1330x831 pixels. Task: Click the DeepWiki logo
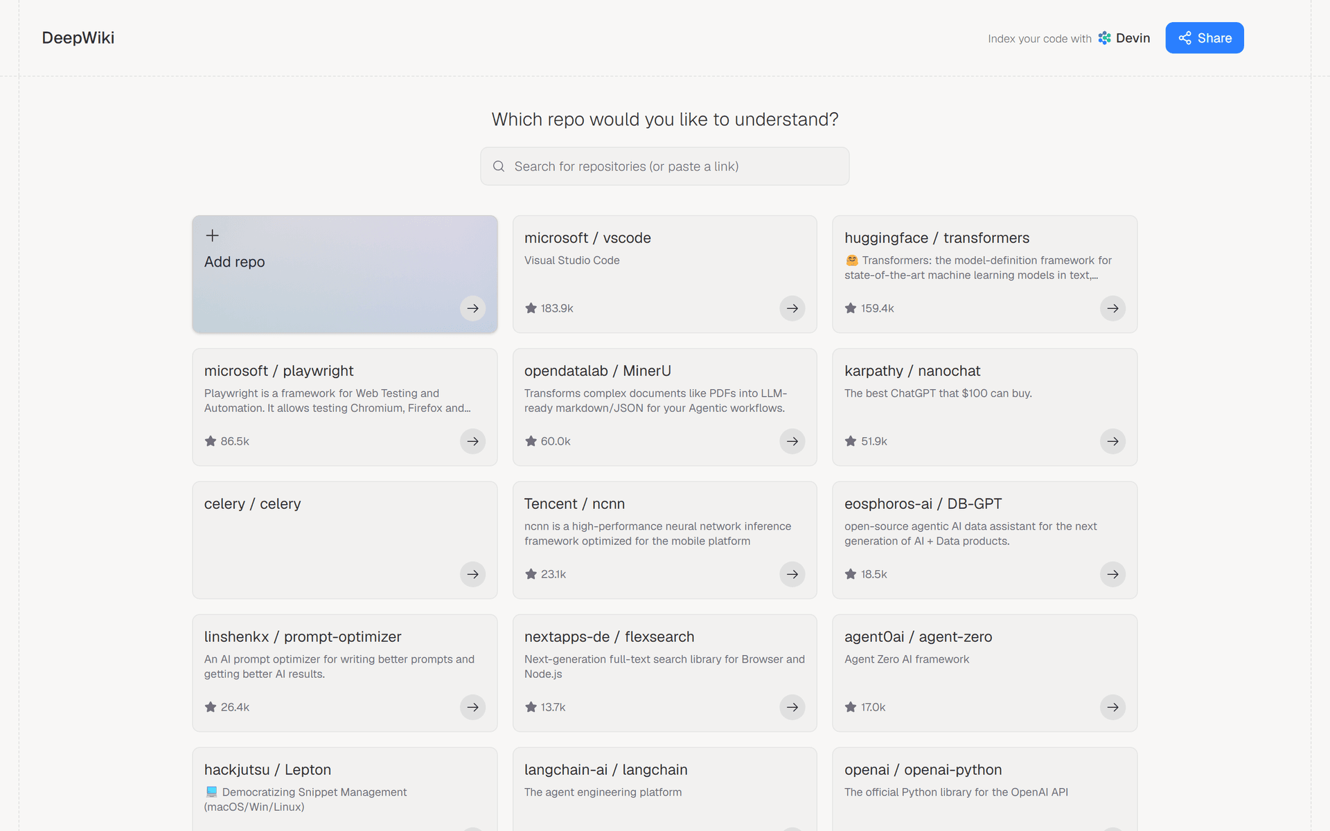[78, 38]
